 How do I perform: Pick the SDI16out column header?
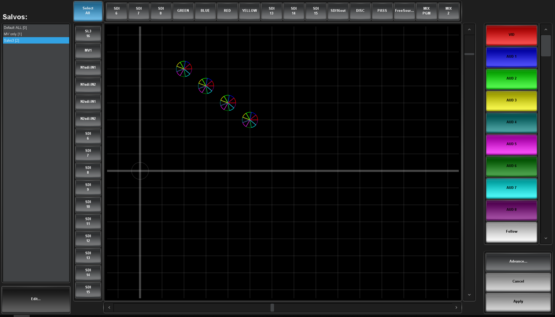(x=338, y=11)
